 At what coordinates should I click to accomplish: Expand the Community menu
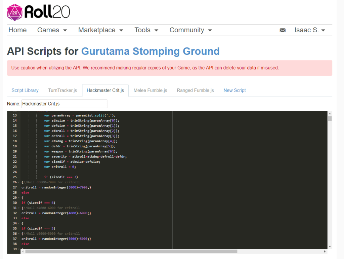click(x=190, y=30)
